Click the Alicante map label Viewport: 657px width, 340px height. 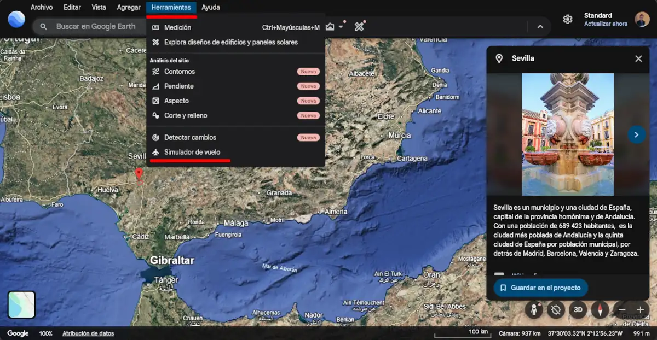pyautogui.click(x=429, y=111)
